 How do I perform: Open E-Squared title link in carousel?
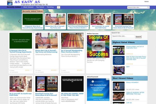click(x=33, y=27)
